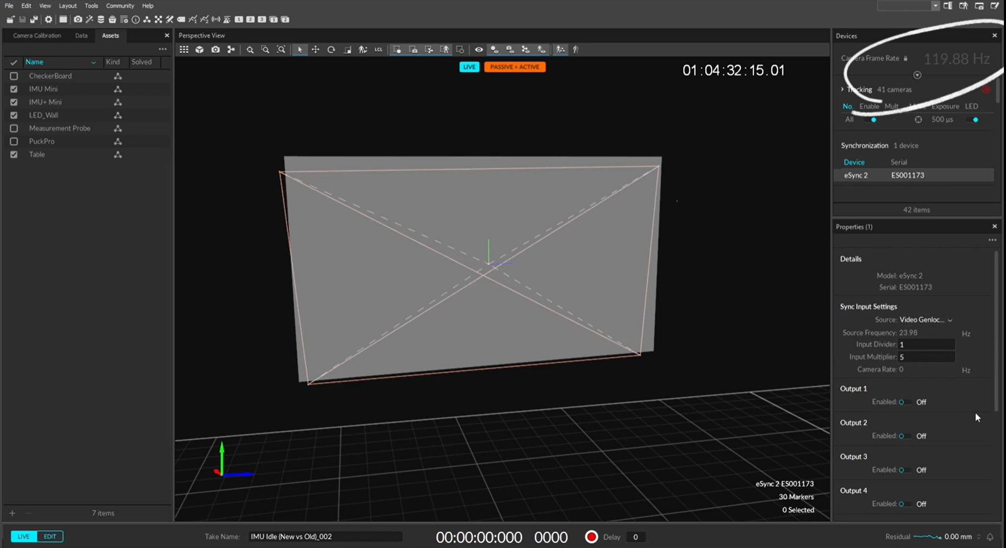Click the eye visibility icon in viewport toolbar
Screen dimensions: 1006x548
pyautogui.click(x=478, y=50)
